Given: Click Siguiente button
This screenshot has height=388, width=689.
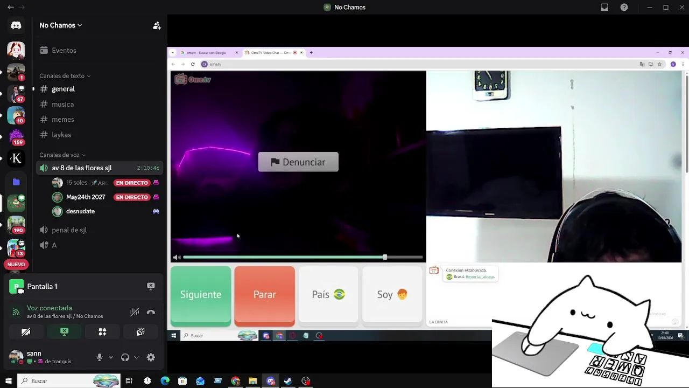Looking at the screenshot, I should coord(201,295).
